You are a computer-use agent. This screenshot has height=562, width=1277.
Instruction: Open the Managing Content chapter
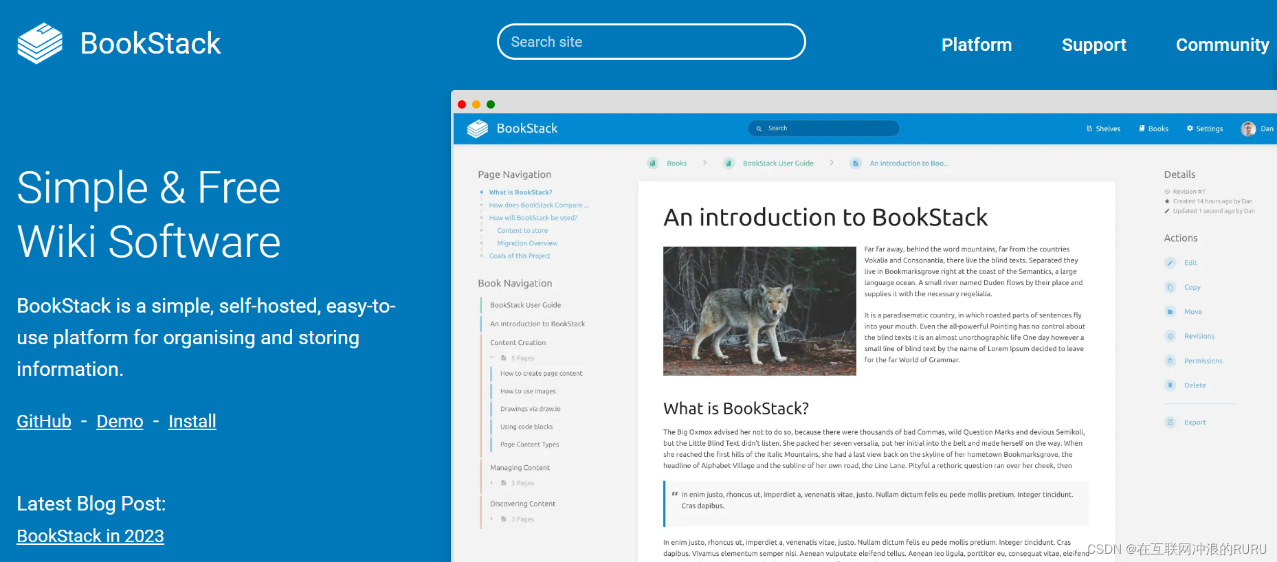click(x=520, y=468)
